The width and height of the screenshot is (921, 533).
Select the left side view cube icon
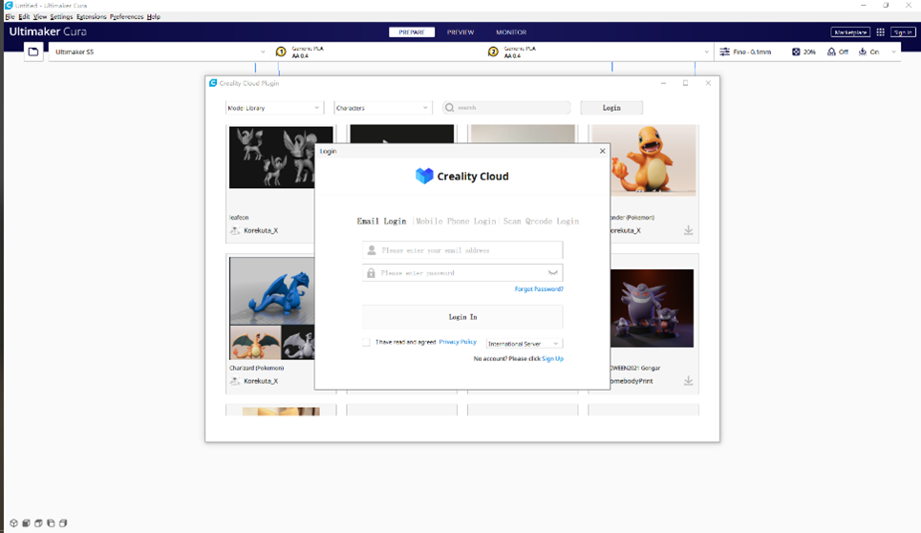(51, 523)
